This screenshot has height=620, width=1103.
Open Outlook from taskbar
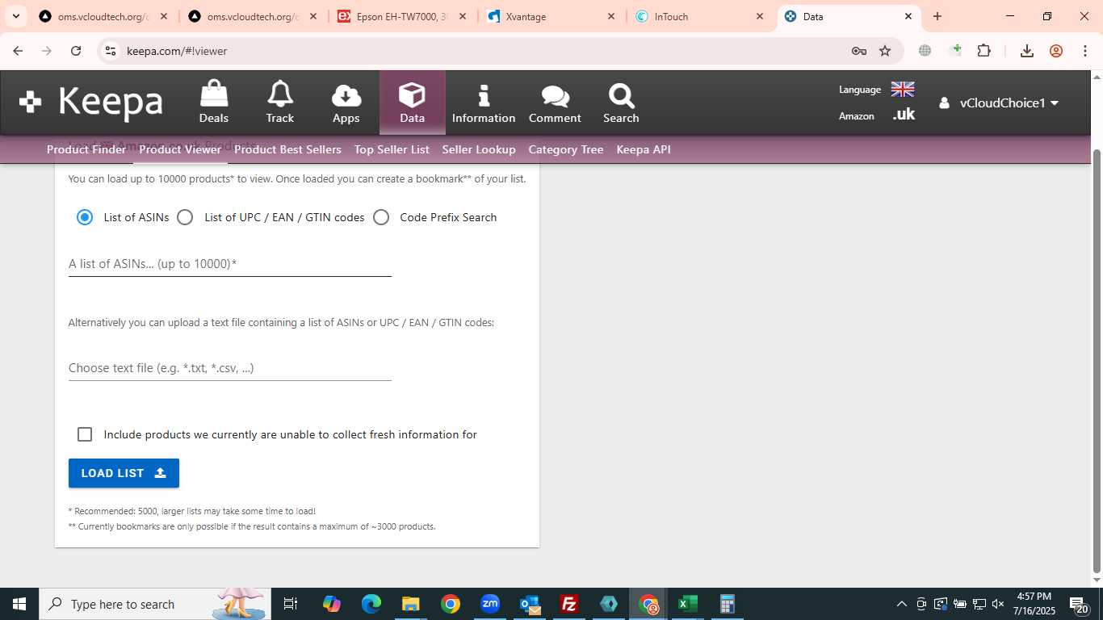pos(530,604)
